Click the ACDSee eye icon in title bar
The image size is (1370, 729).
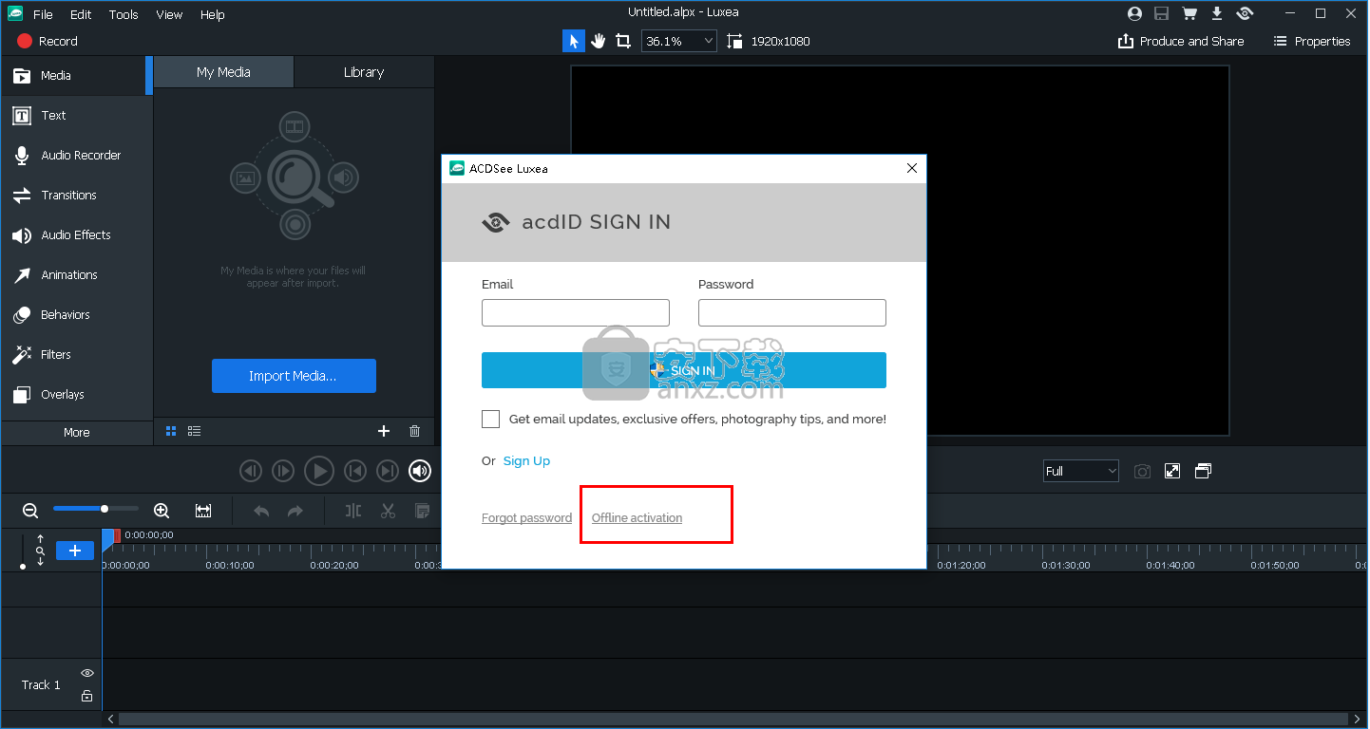coord(1246,13)
